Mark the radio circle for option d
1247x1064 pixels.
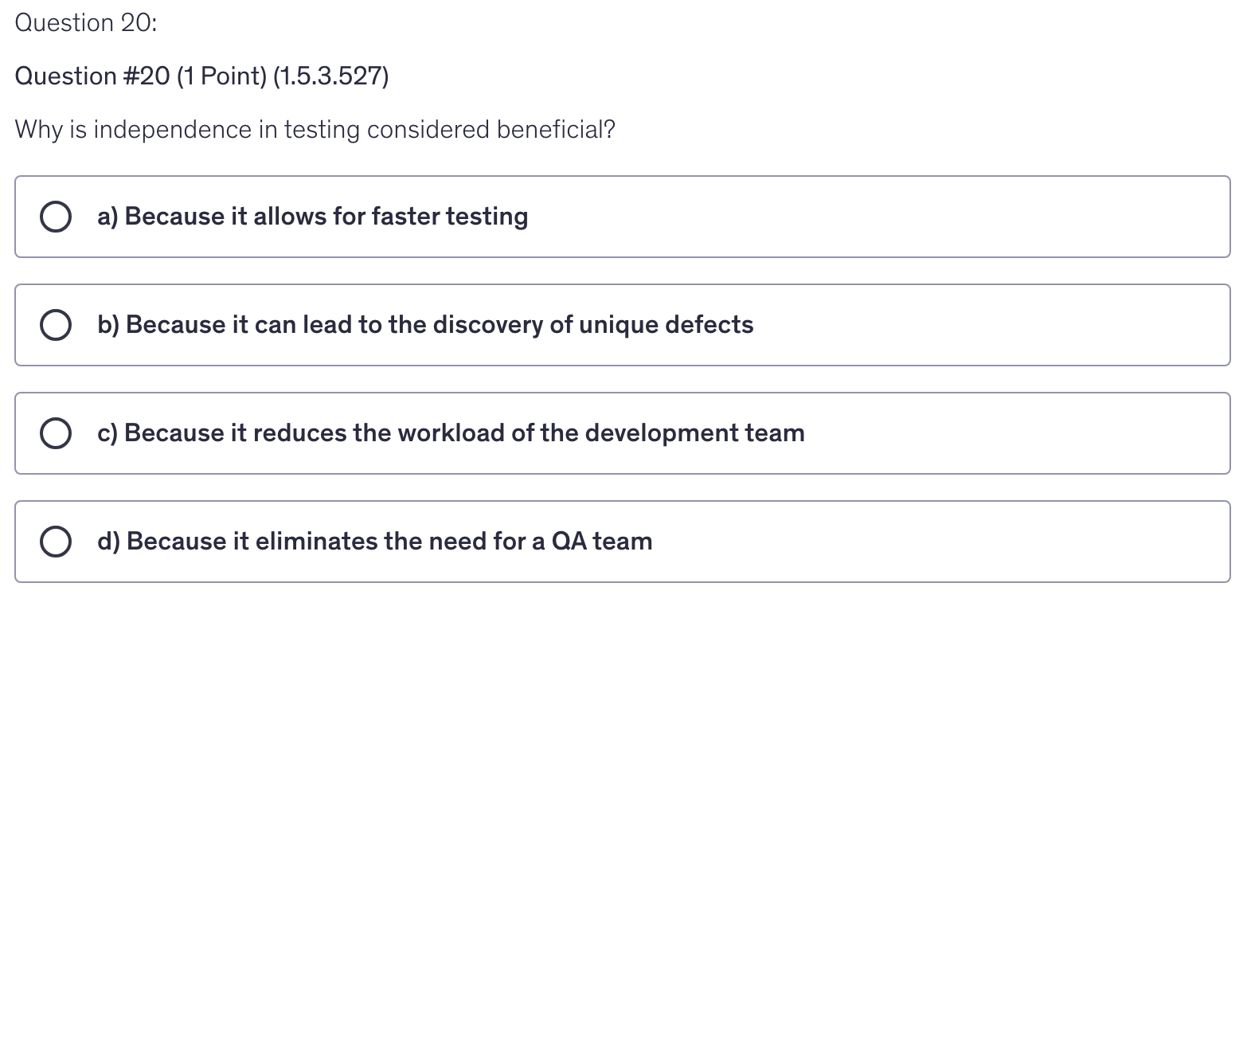(55, 542)
